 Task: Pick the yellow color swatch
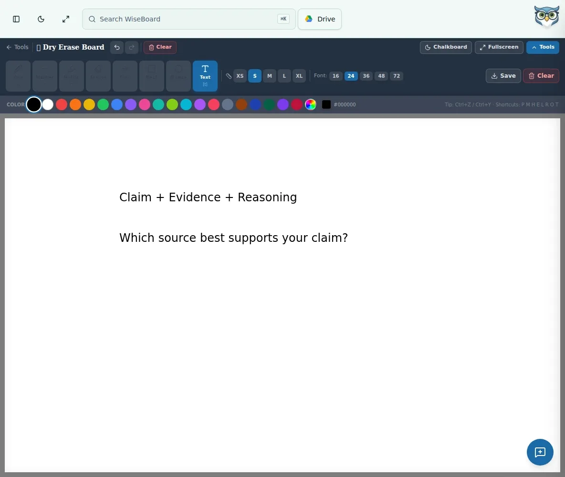click(89, 104)
